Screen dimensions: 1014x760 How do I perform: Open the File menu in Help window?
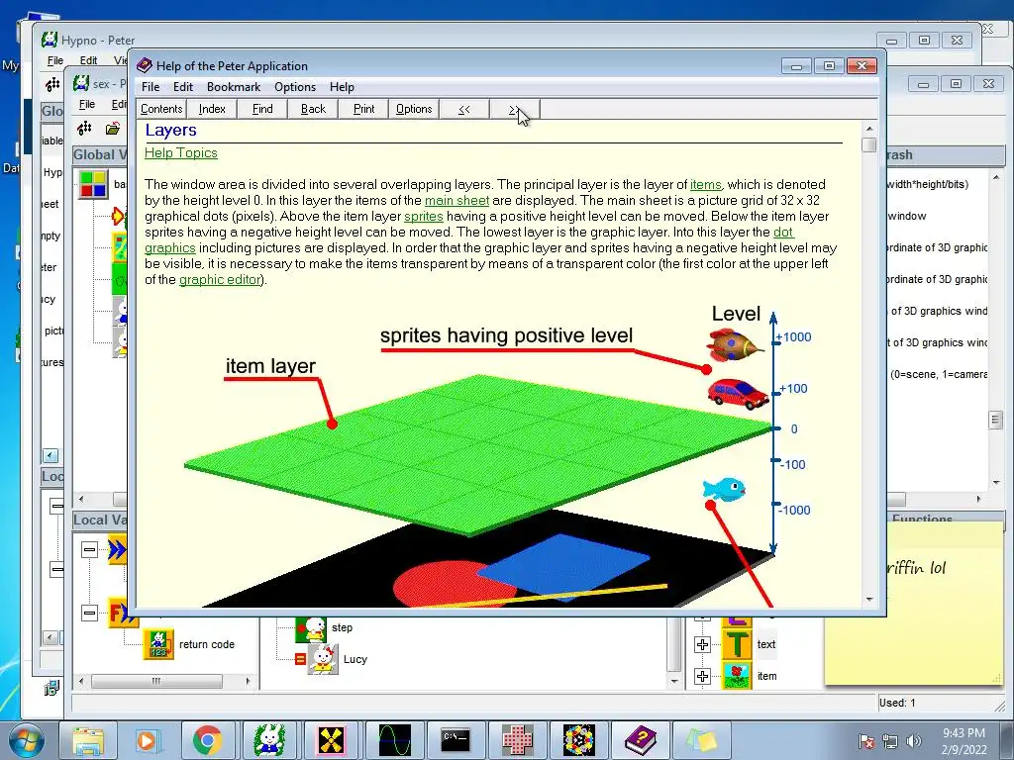pos(151,87)
